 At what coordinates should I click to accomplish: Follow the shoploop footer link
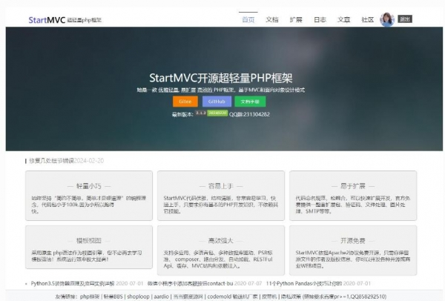tap(138, 297)
